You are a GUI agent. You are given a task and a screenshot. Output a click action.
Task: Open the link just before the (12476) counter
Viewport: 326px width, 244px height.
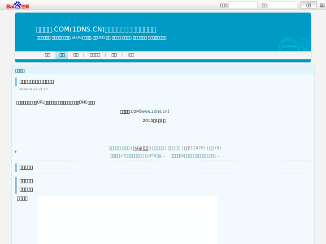coord(174,148)
